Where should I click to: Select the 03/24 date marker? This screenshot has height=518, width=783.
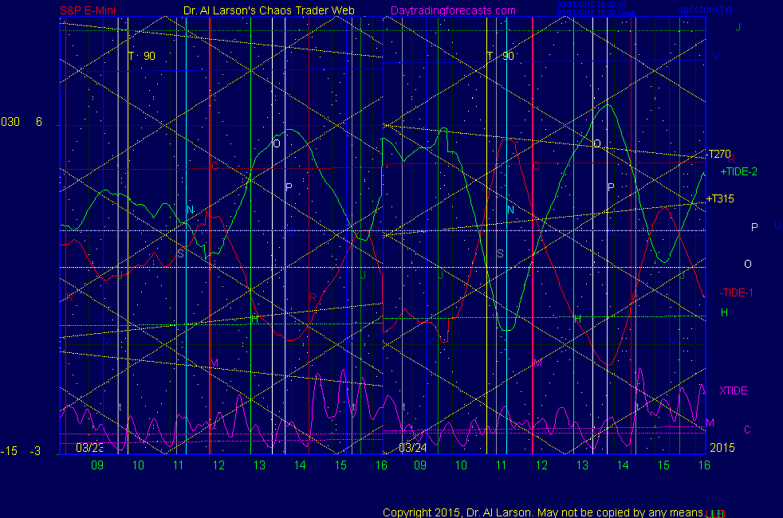(x=411, y=447)
